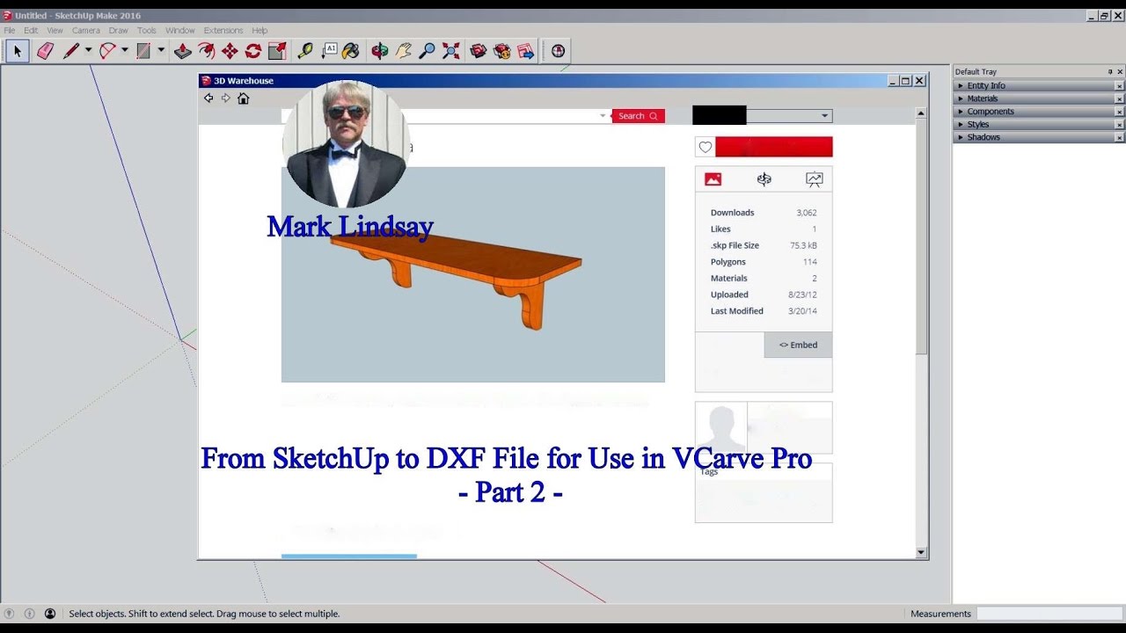Expand the Styles tray panel

1039,124
